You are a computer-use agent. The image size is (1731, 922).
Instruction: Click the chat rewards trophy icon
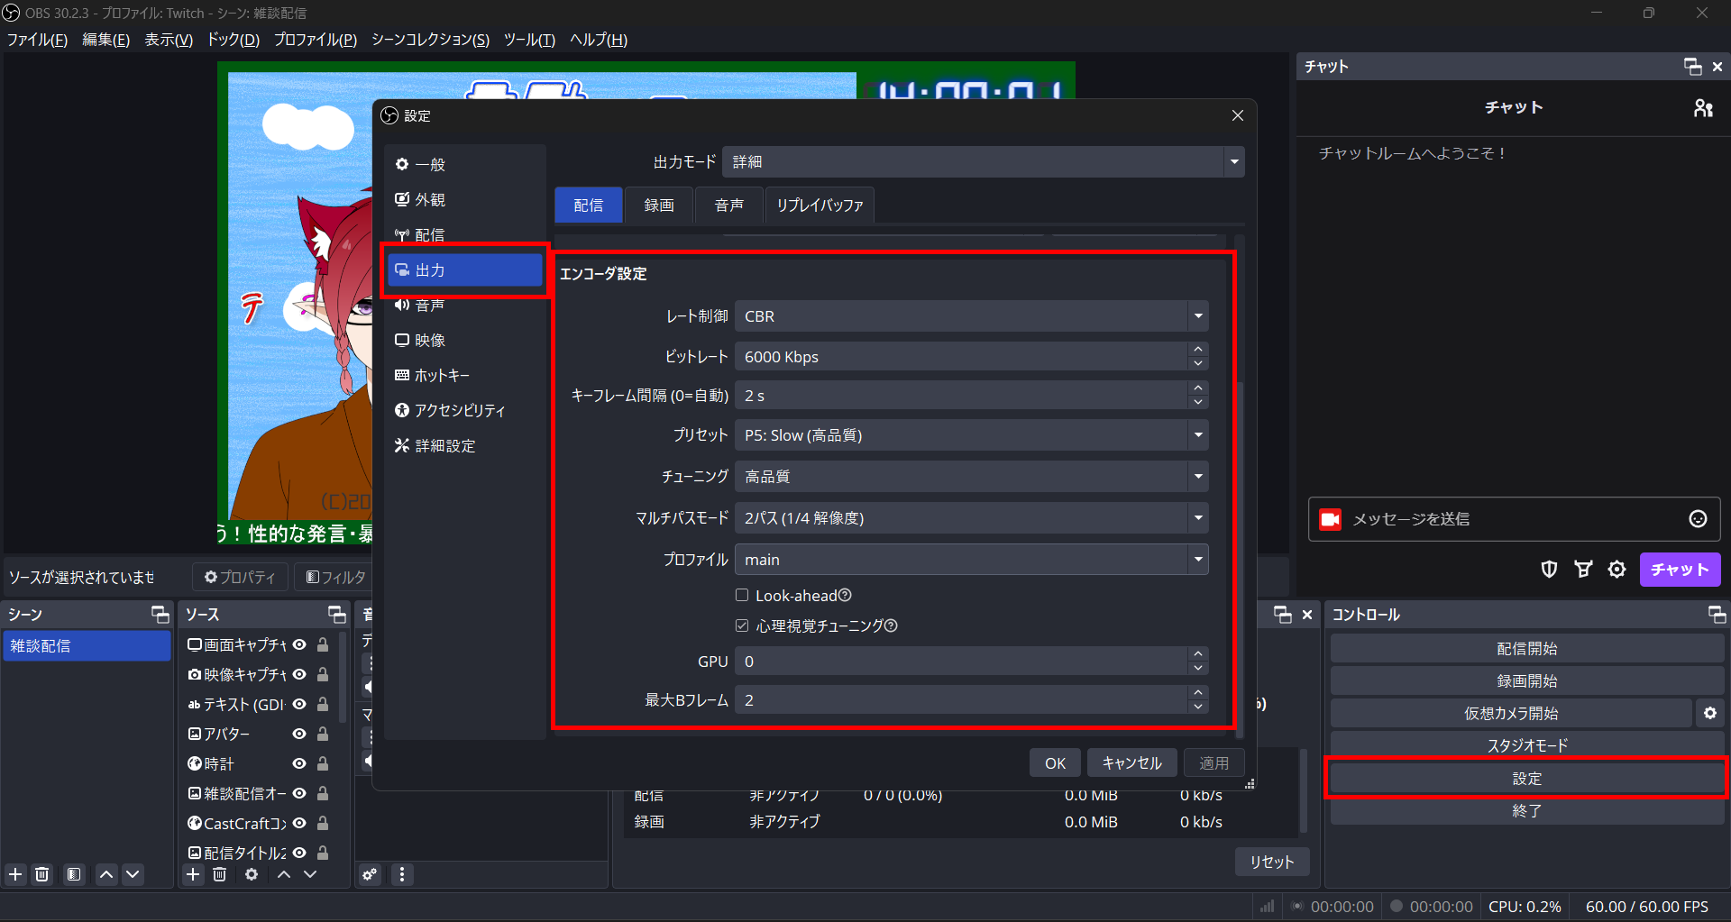1583,570
